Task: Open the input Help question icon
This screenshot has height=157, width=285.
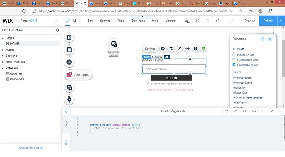Action: click(195, 49)
